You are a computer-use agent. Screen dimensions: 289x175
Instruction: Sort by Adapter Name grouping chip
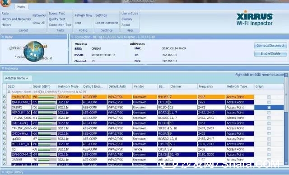tap(18, 78)
